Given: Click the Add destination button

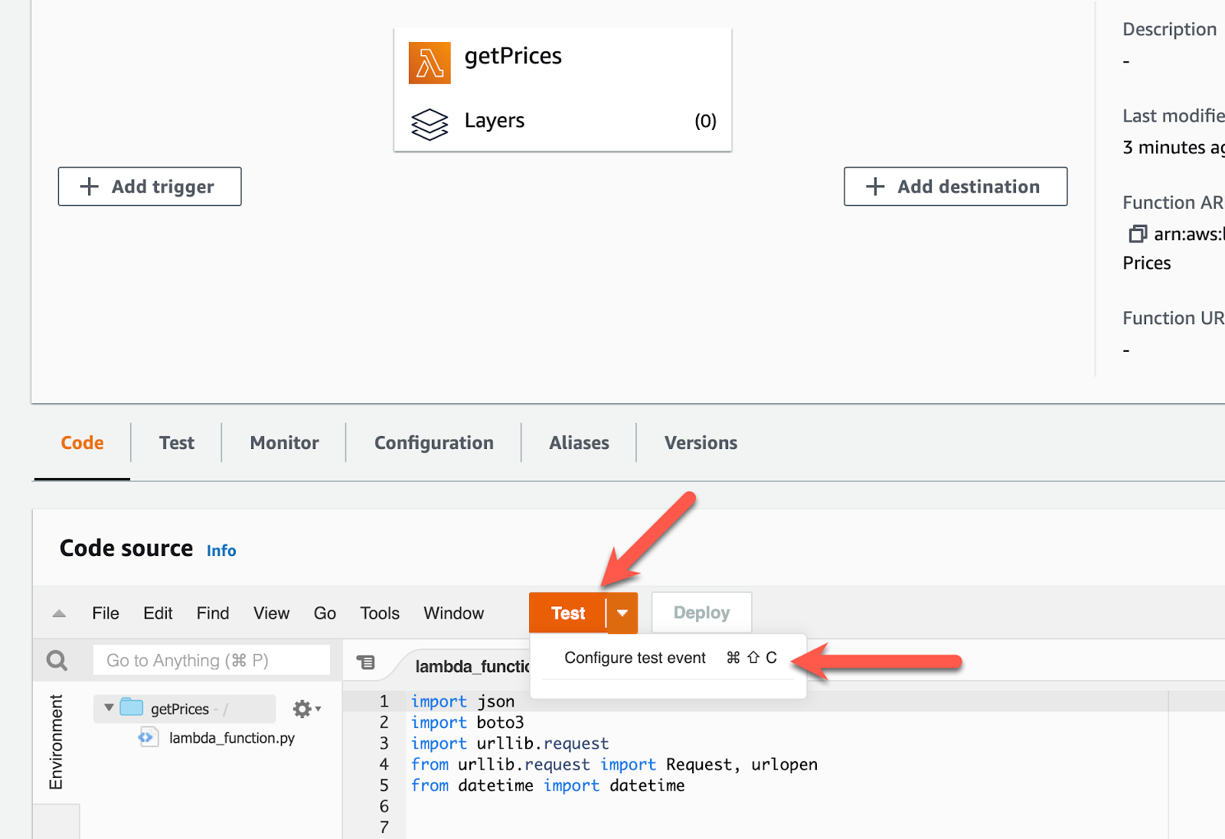Looking at the screenshot, I should pyautogui.click(x=955, y=187).
